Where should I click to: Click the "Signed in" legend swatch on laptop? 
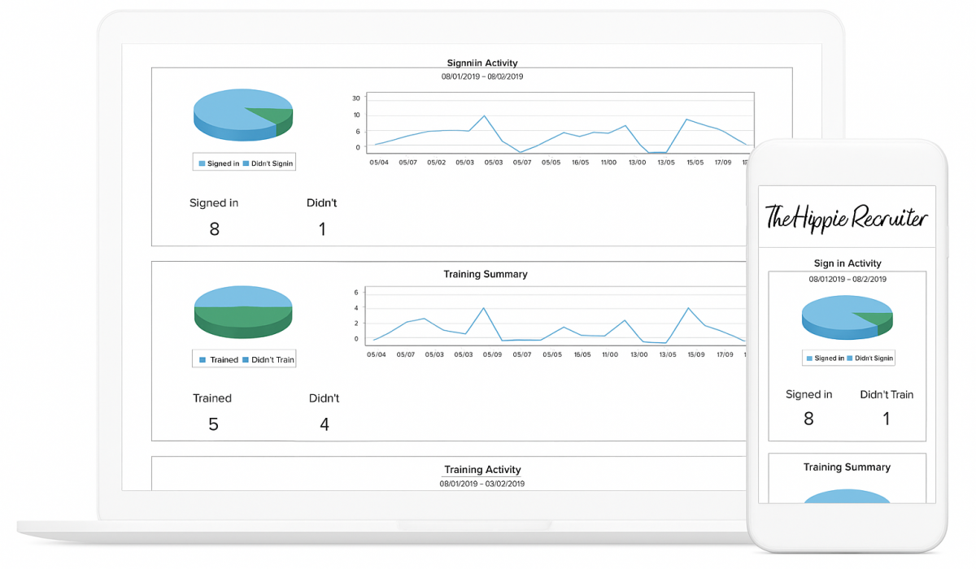pyautogui.click(x=203, y=163)
